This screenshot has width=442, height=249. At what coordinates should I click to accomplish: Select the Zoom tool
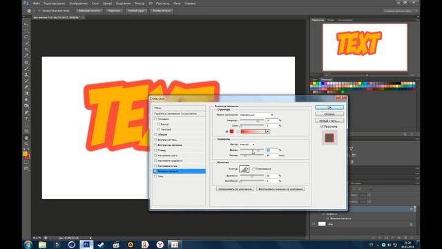click(x=26, y=144)
